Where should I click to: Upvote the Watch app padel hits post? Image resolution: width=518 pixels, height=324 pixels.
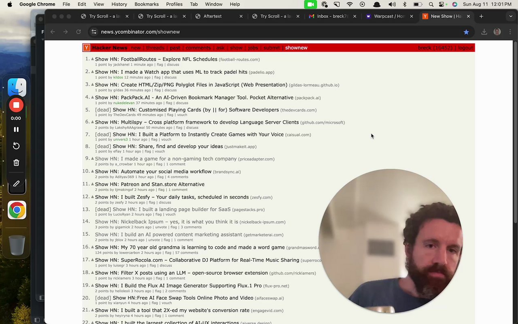point(92,72)
